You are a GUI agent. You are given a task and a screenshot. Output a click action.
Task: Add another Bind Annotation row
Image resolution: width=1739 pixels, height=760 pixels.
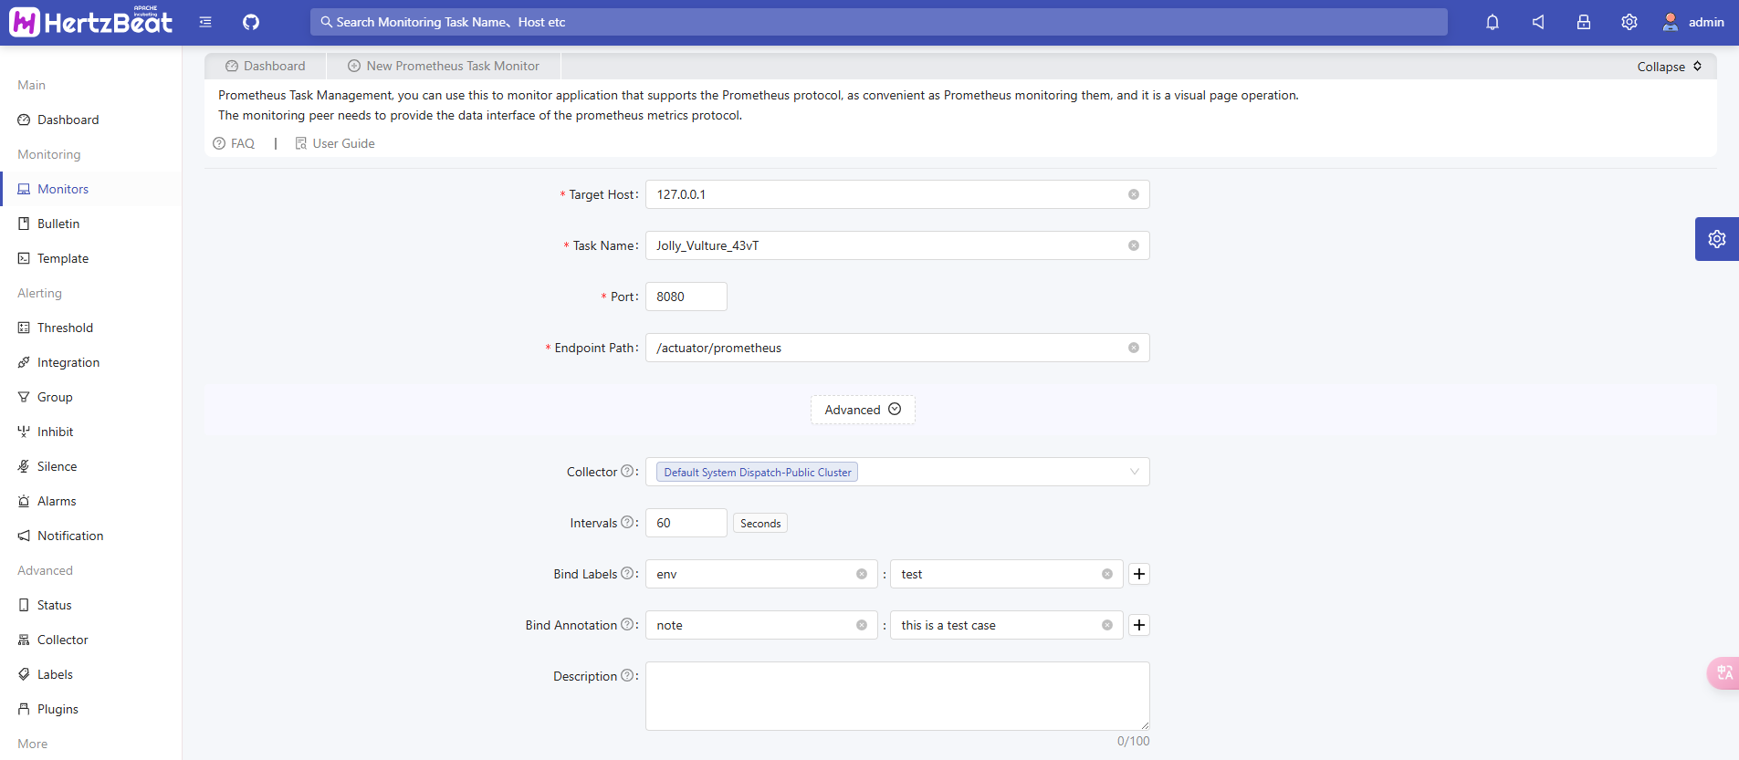(x=1139, y=625)
